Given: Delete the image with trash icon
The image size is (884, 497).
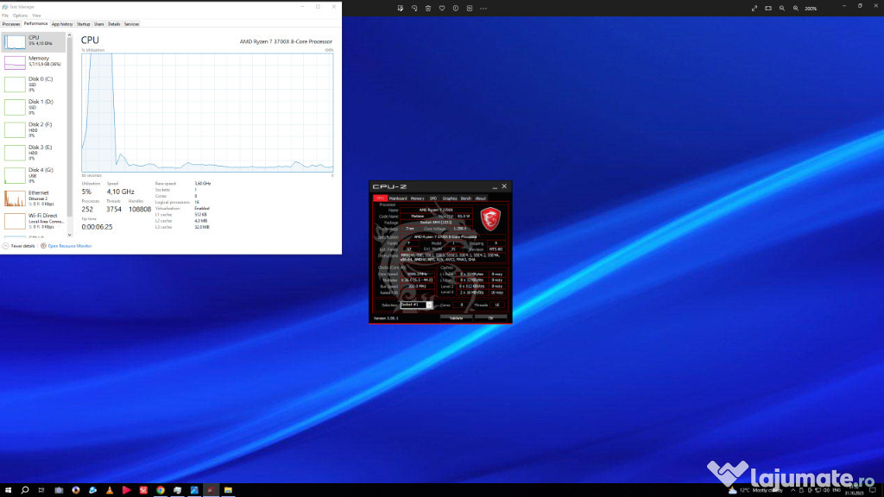Looking at the screenshot, I should pos(428,8).
